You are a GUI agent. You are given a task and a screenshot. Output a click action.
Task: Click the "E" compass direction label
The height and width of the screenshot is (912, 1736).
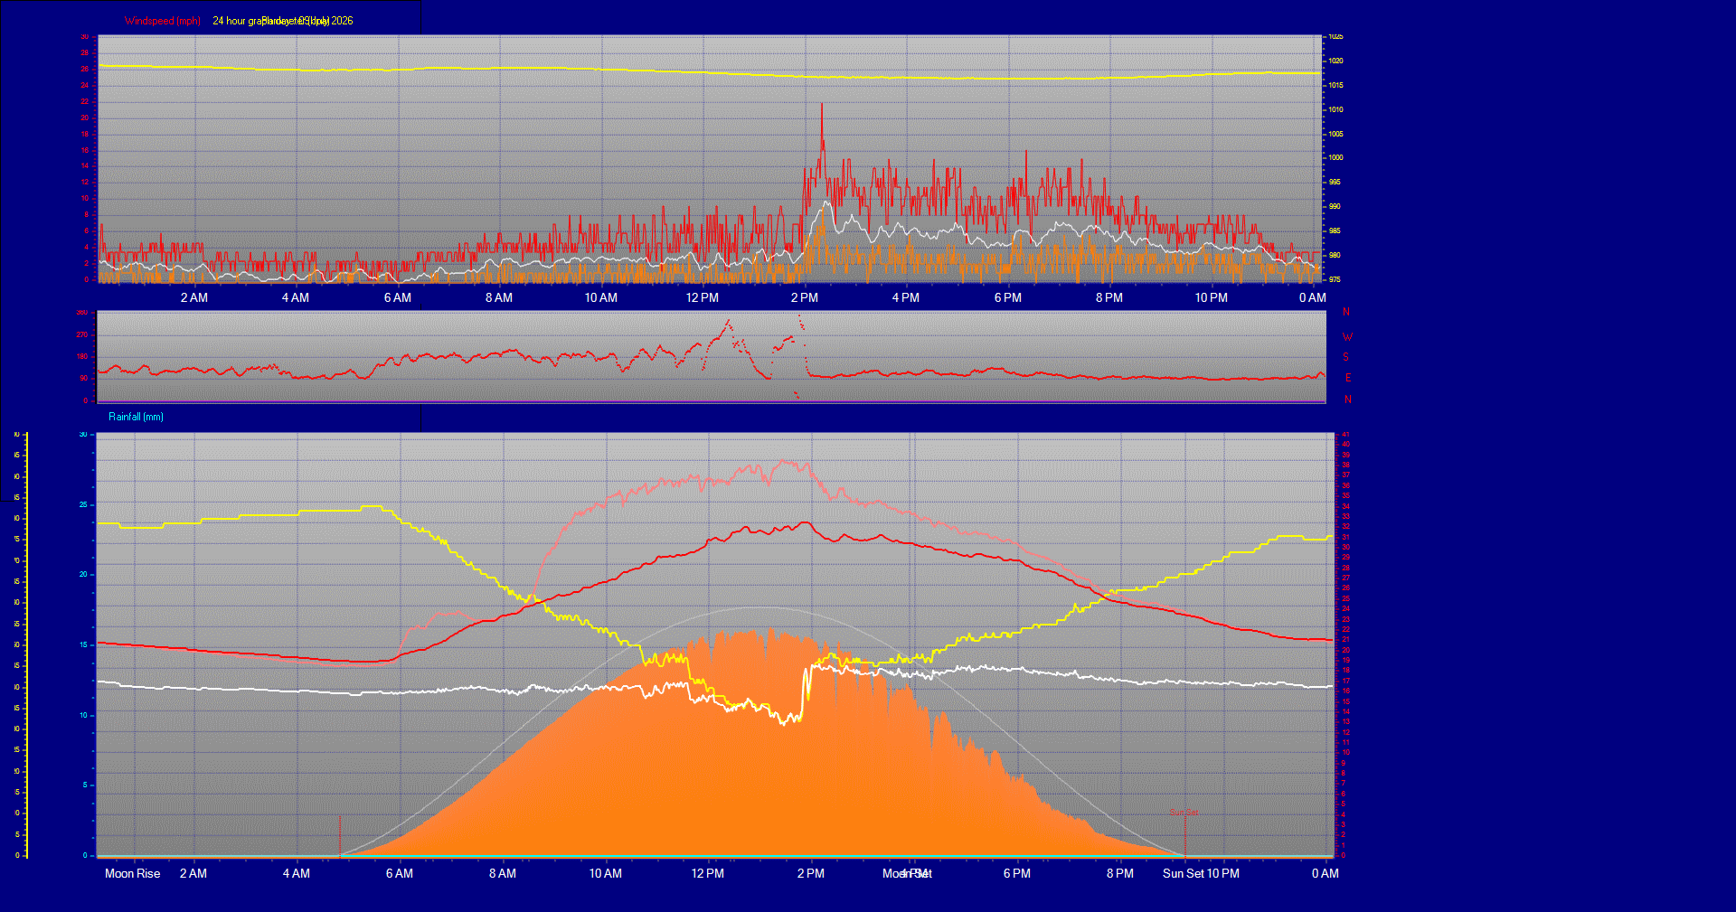point(1347,378)
